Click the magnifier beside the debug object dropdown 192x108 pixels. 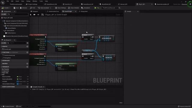pos(119,8)
